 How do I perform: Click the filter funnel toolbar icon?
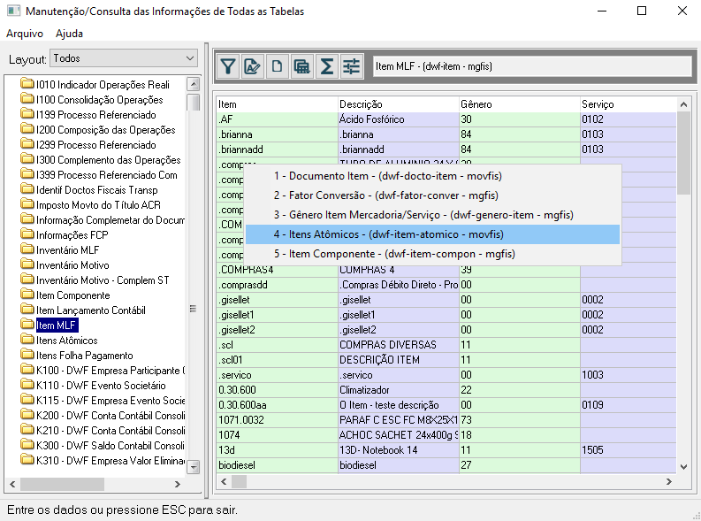228,66
